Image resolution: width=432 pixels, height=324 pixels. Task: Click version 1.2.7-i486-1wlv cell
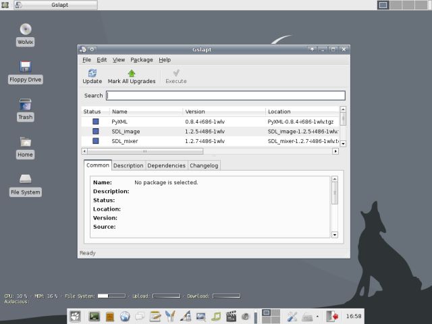tap(205, 141)
